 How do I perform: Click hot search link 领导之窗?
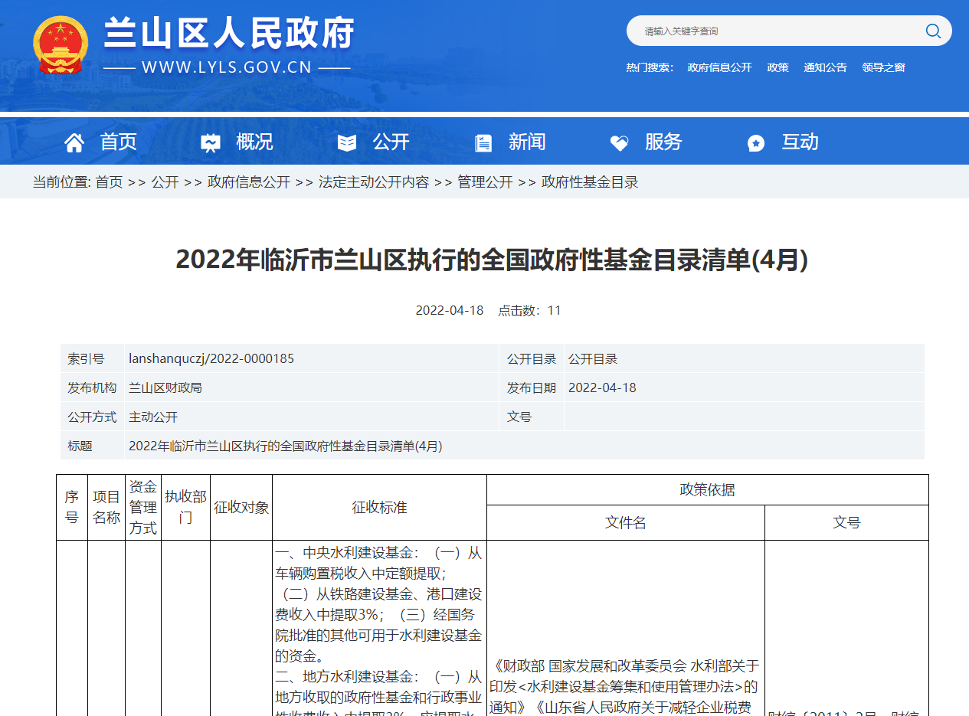(883, 67)
